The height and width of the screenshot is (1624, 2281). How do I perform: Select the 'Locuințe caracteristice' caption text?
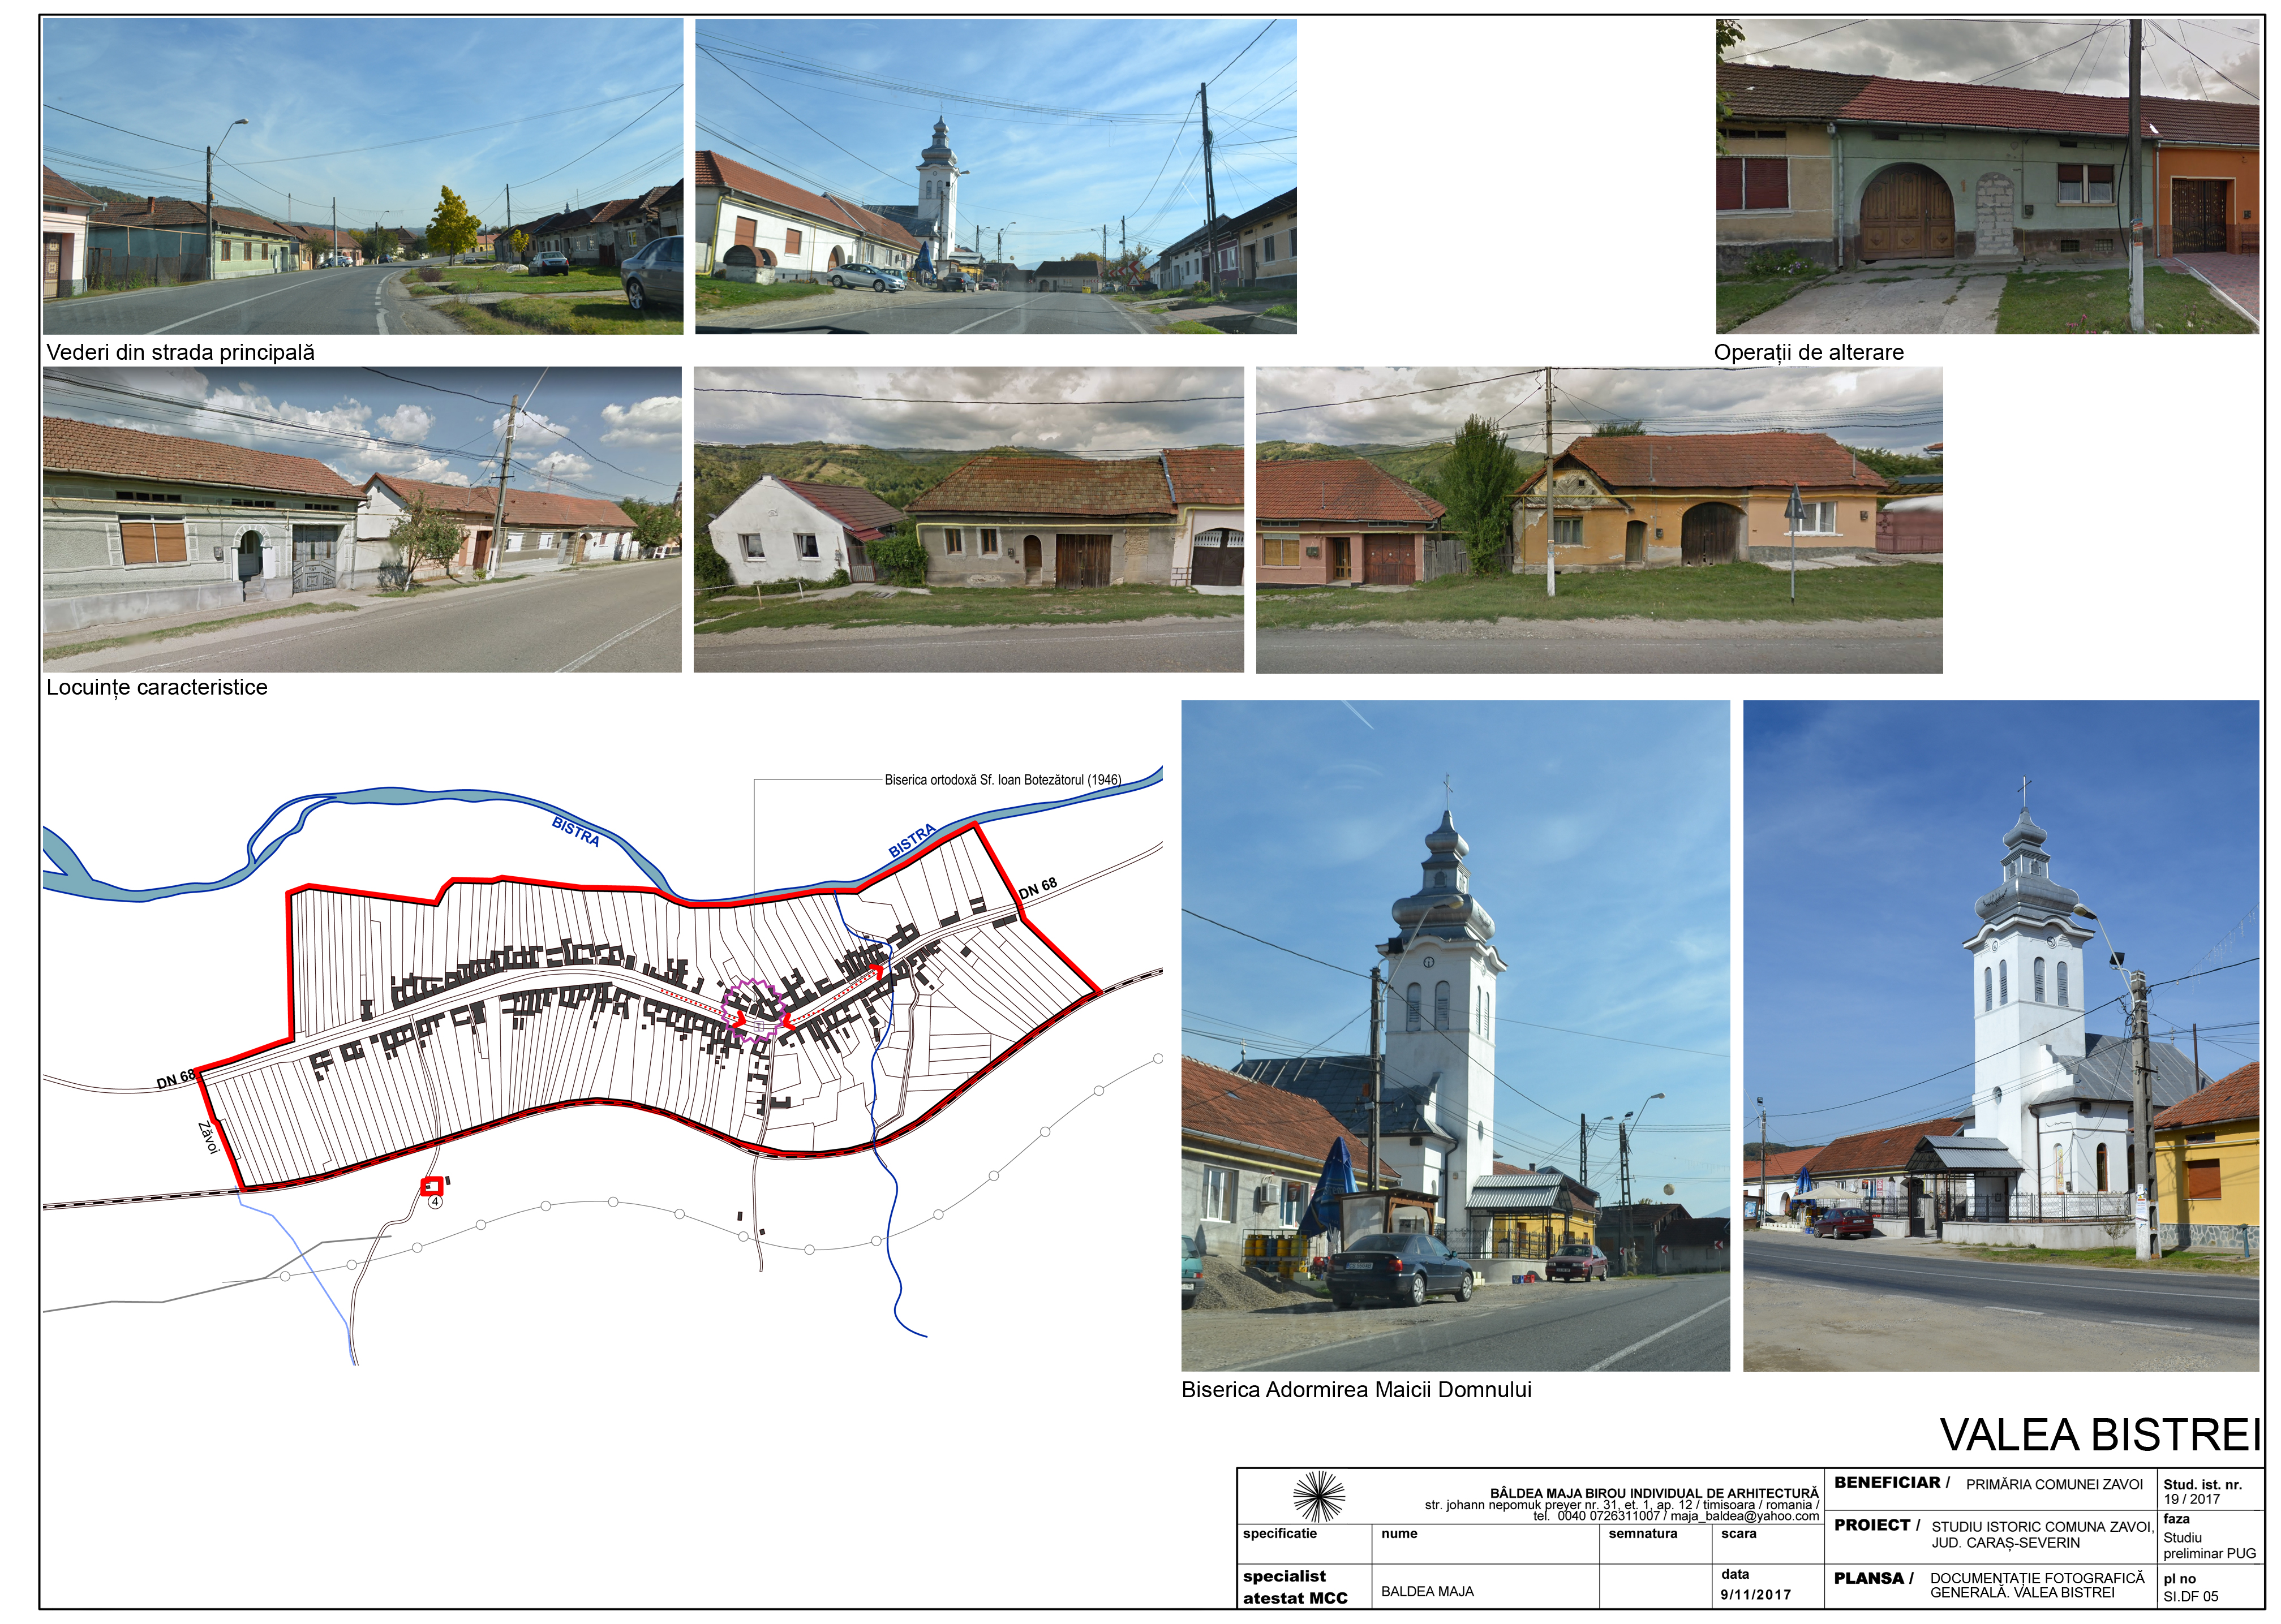[x=157, y=687]
